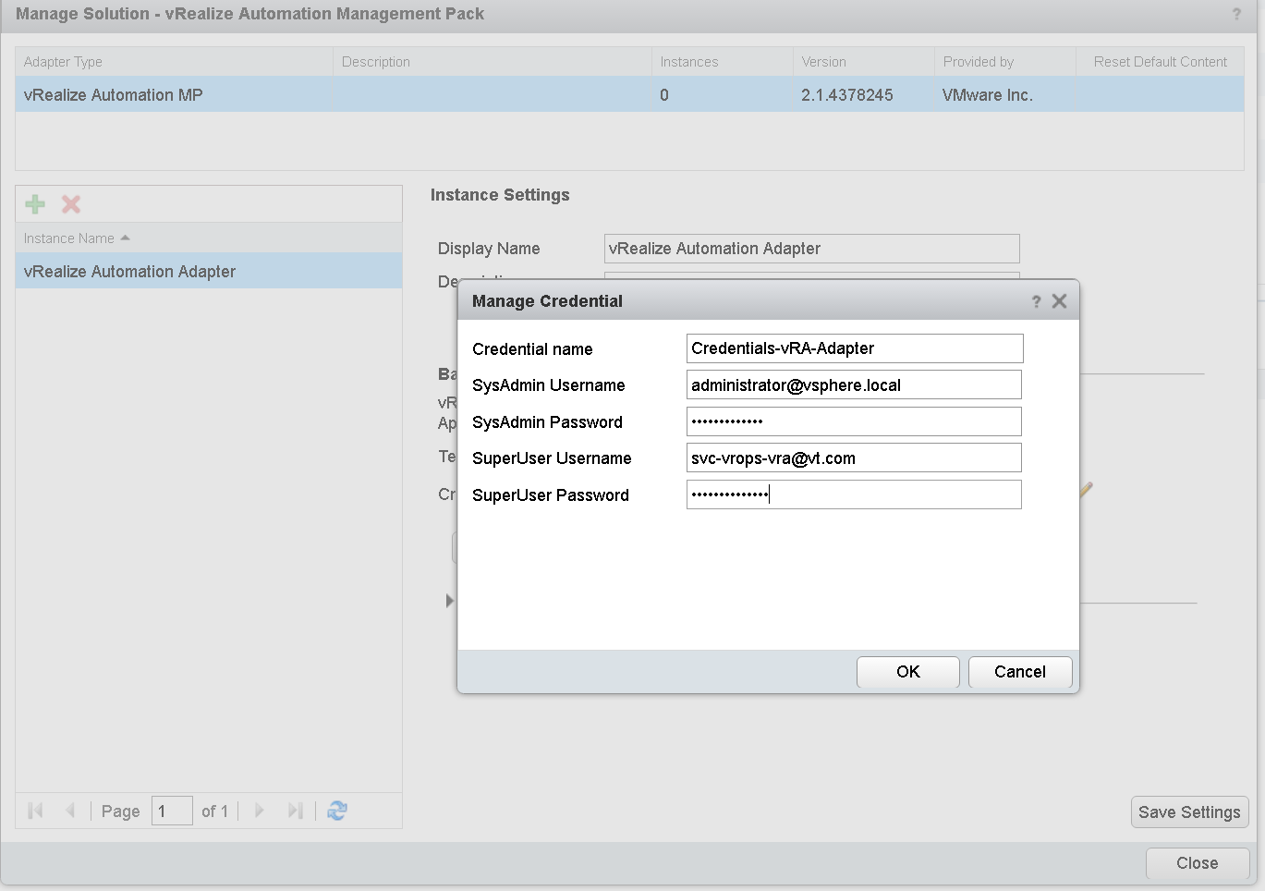Image resolution: width=1265 pixels, height=891 pixels.
Task: Open help for the Manage Credential dialog
Action: 1035,300
